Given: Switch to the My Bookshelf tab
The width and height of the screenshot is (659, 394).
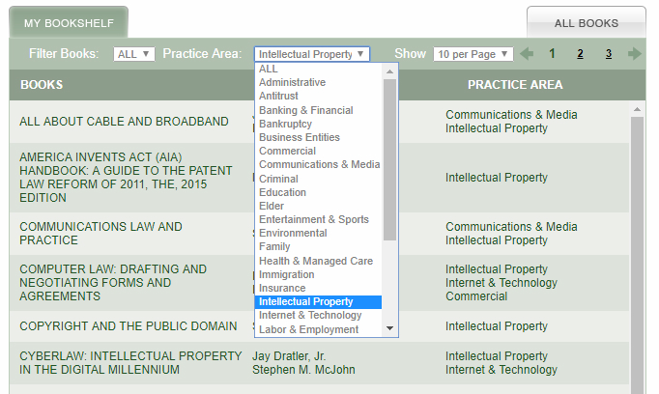Looking at the screenshot, I should [69, 22].
